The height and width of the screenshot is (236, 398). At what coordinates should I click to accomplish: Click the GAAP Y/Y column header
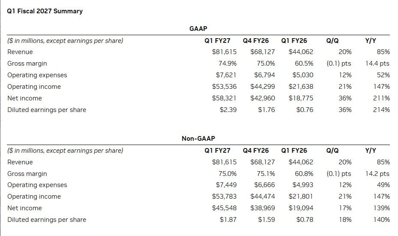371,41
